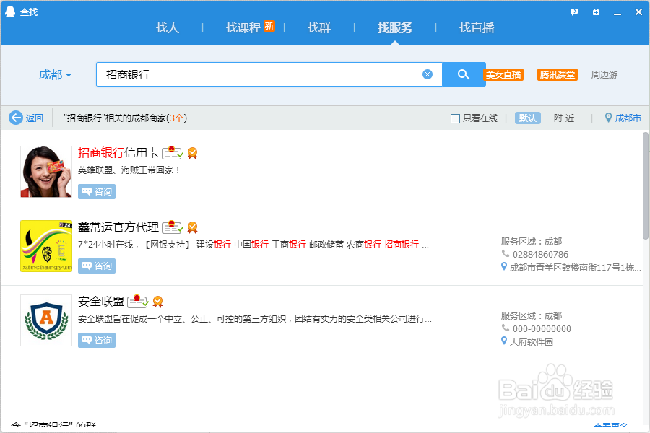Click the certificate badge of 招商银行信用卡

coord(173,153)
